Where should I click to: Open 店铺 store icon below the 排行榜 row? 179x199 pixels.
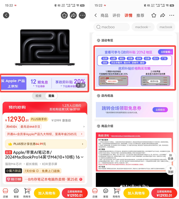pyautogui.click(x=5, y=193)
